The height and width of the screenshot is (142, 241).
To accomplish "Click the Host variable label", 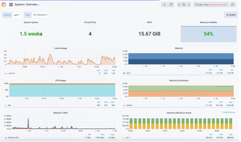I will [28, 15].
